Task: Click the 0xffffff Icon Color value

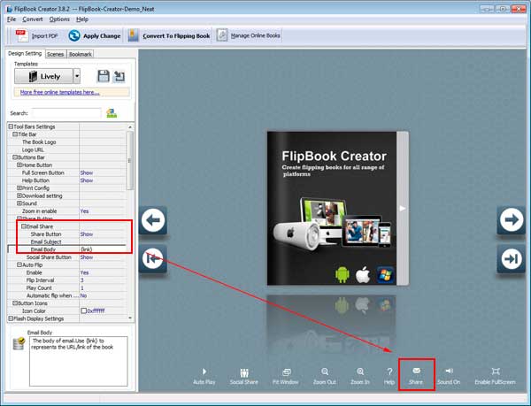Action: click(96, 310)
